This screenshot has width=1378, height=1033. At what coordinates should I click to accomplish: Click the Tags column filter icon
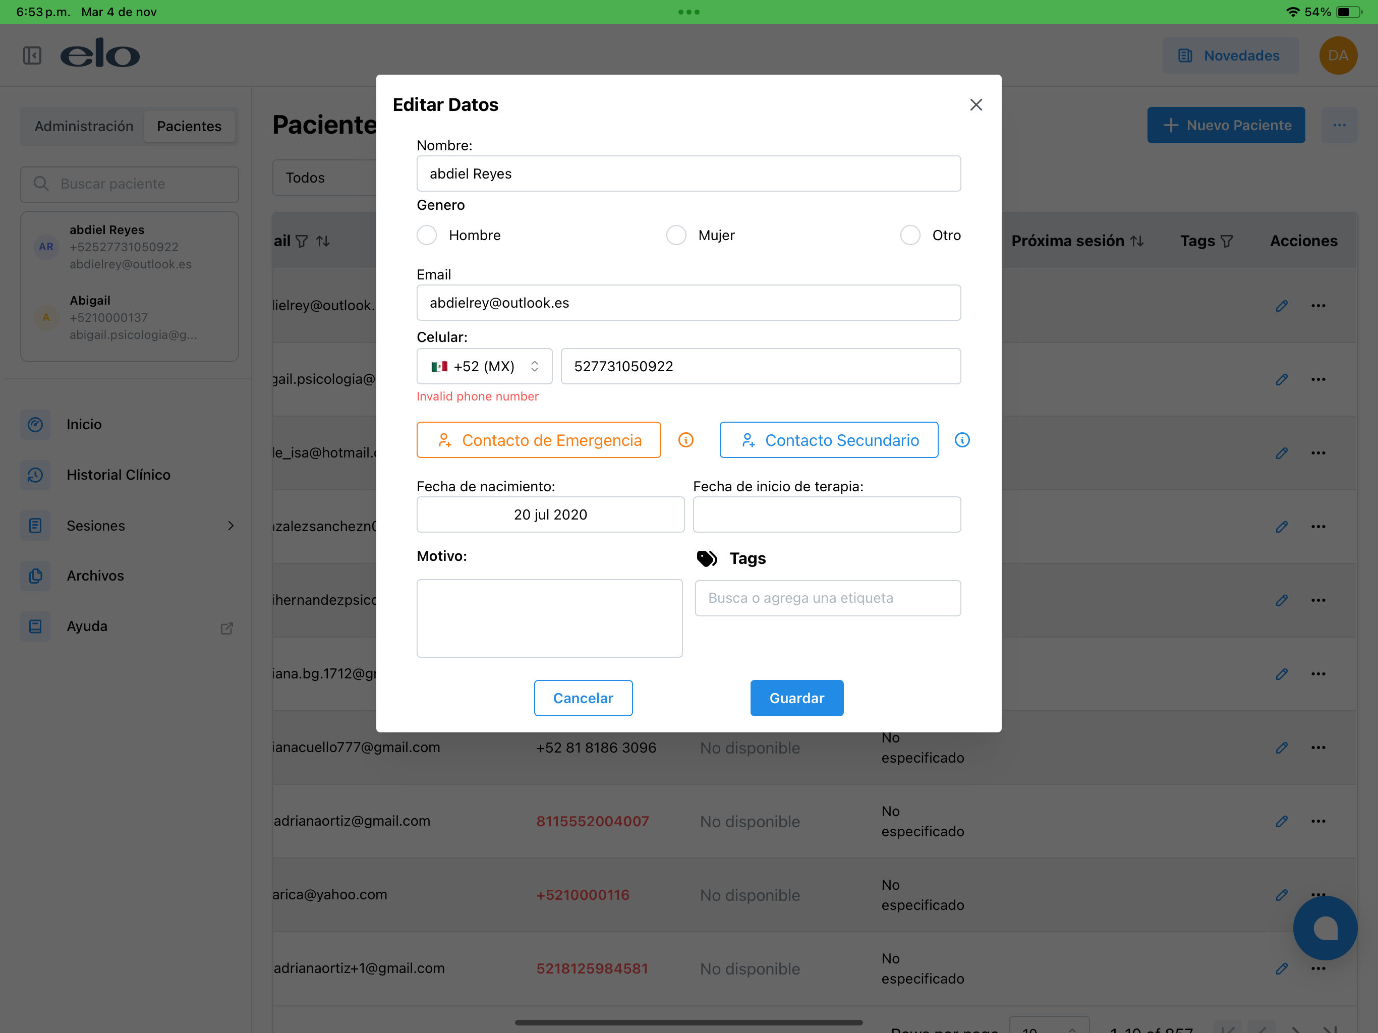click(1226, 241)
